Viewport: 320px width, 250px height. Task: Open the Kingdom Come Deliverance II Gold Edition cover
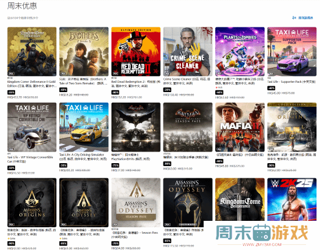[x=32, y=51]
